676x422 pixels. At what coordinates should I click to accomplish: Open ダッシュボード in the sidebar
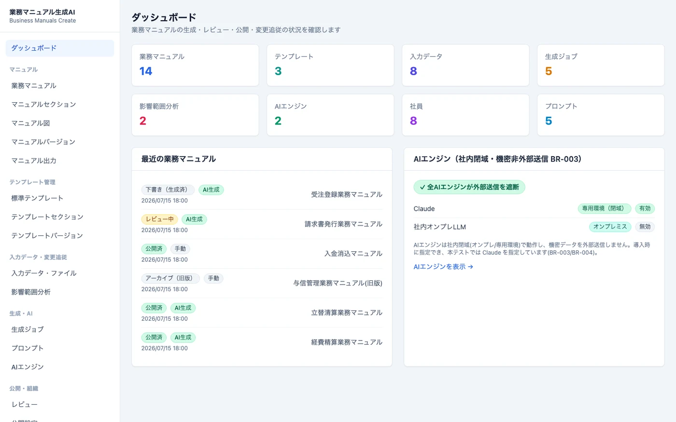(60, 48)
